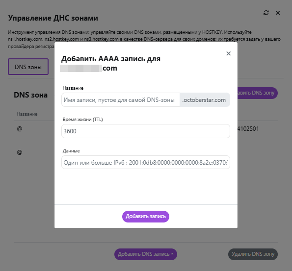This screenshot has width=292, height=271.
Task: Click the Данные field label
Action: (71, 151)
